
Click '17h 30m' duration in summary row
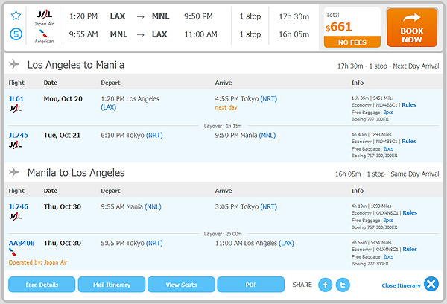[x=294, y=16]
